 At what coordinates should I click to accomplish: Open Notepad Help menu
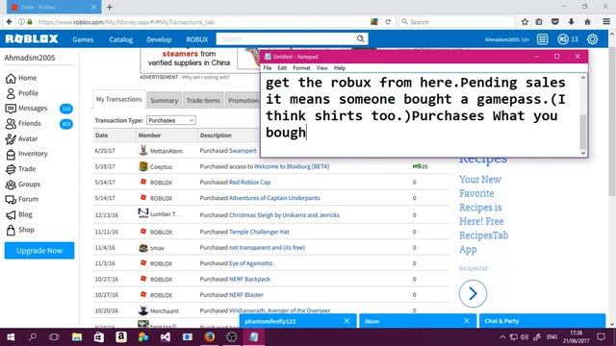340,68
